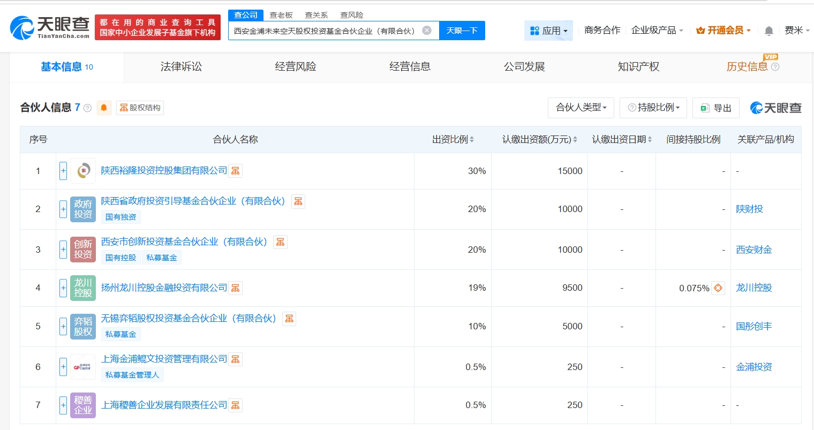This screenshot has width=814, height=430.
Task: Switch to the 经营信息 tab
Action: (410, 67)
